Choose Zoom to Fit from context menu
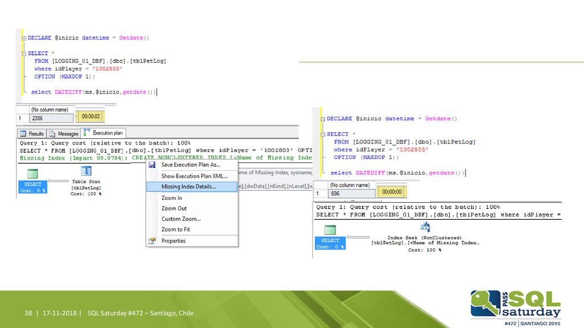 pyautogui.click(x=192, y=229)
